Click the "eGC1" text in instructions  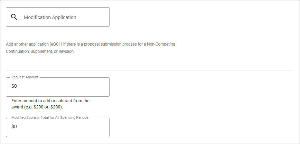[55, 44]
